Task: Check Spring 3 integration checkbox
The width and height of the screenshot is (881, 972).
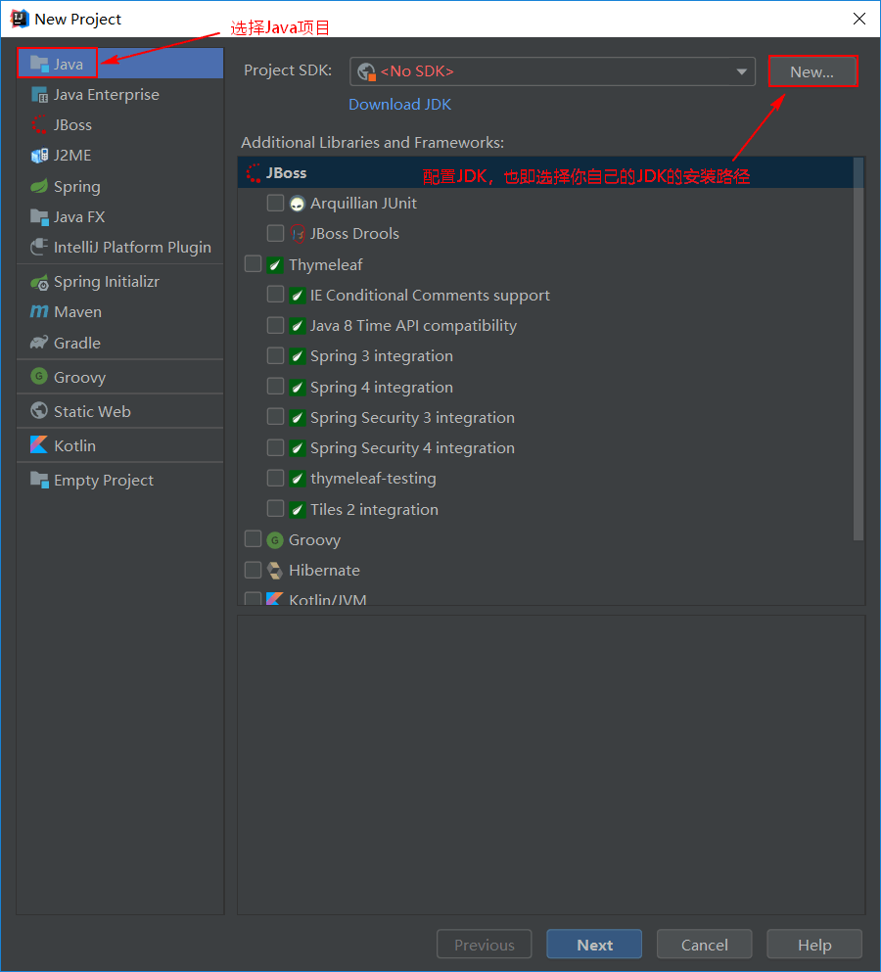Action: [275, 355]
